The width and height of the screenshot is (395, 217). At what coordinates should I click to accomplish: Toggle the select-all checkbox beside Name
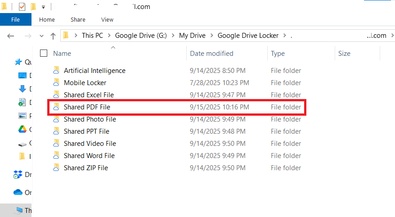44,53
